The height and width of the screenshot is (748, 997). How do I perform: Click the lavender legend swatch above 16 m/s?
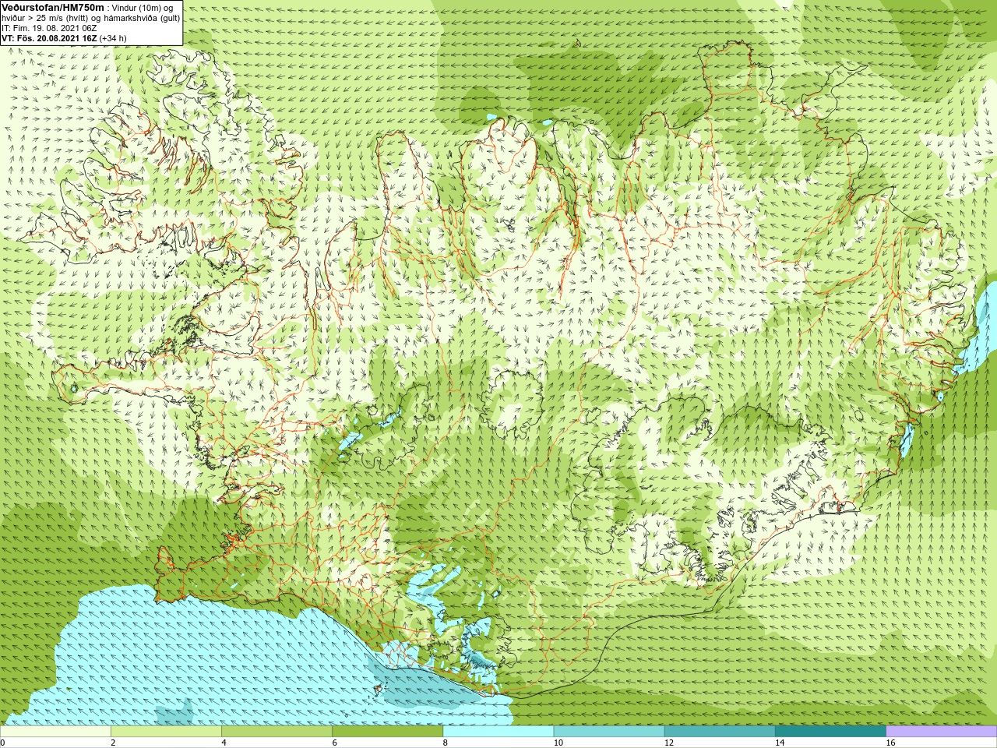941,732
